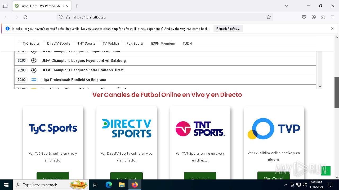The image size is (339, 190).
Task: Open volume control tray icon
Action: click(x=305, y=185)
